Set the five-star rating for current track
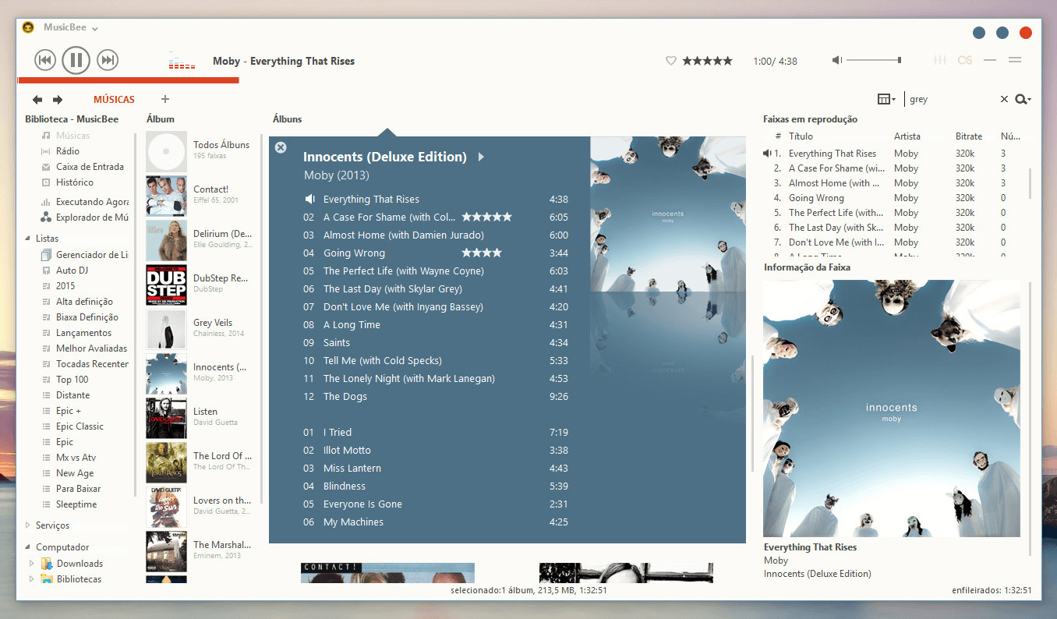This screenshot has width=1057, height=619. point(707,61)
